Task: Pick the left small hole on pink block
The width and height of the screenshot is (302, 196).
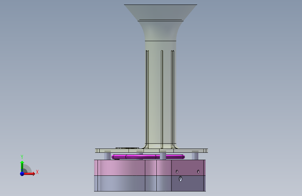Action: [177, 172]
